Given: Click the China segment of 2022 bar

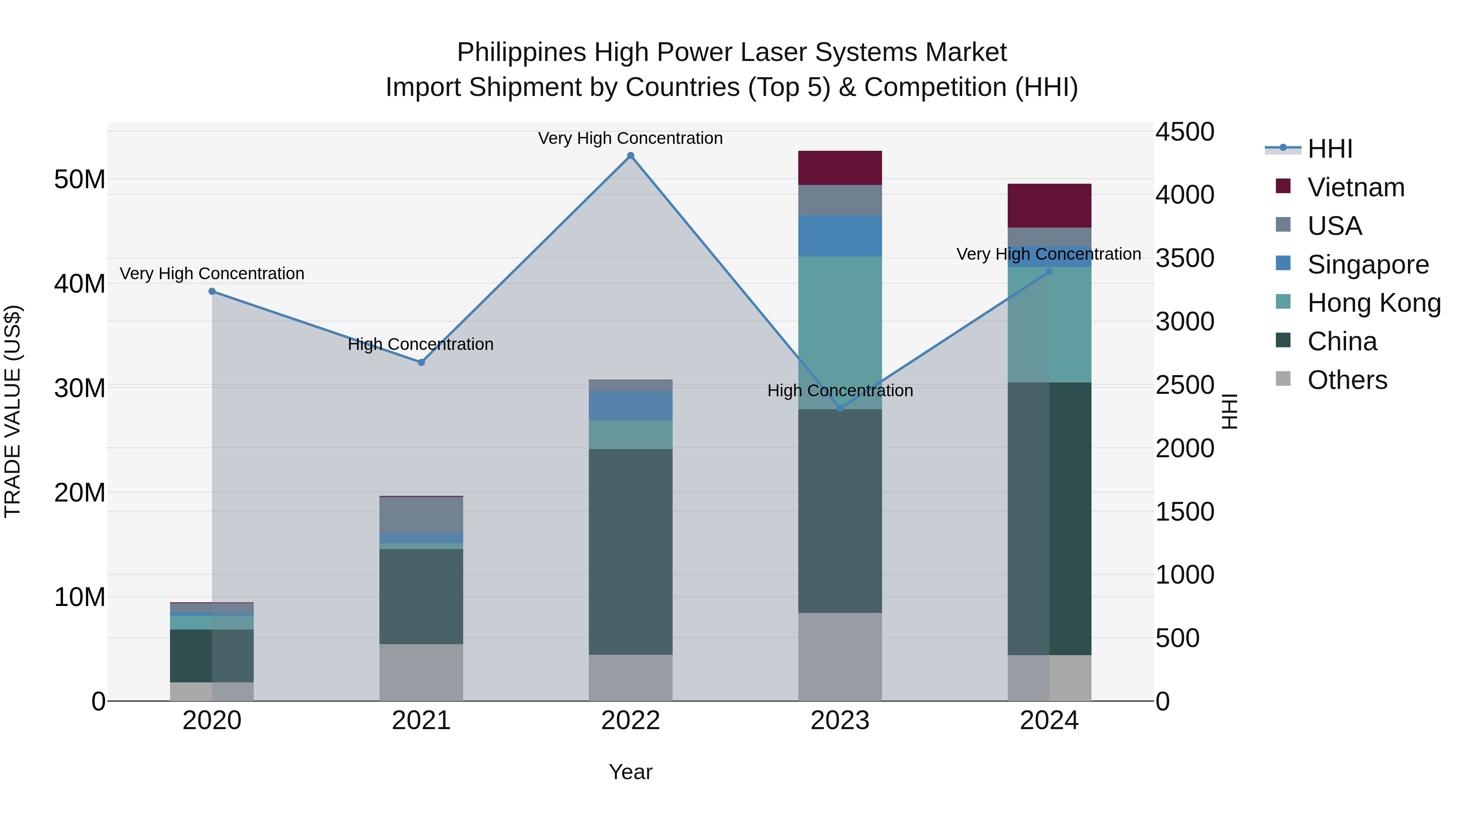Looking at the screenshot, I should [630, 552].
